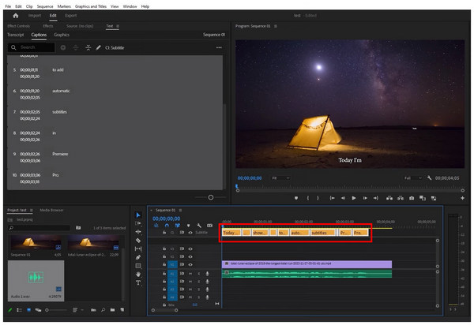Viewport: 474px width, 325px height.
Task: Toggle eye visibility on the video track holding the clip
Action: 190,264
